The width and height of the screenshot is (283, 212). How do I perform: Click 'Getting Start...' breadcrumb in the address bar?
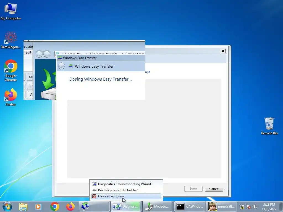click(135, 54)
